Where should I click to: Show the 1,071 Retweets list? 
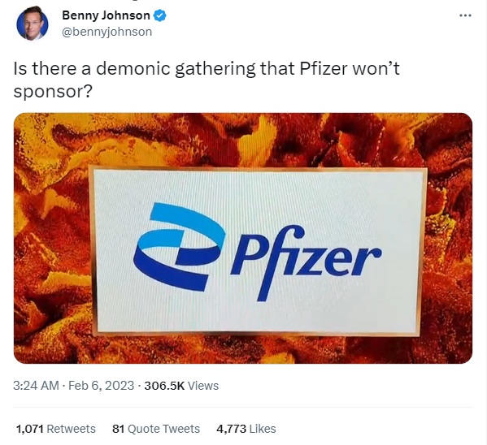(55, 429)
